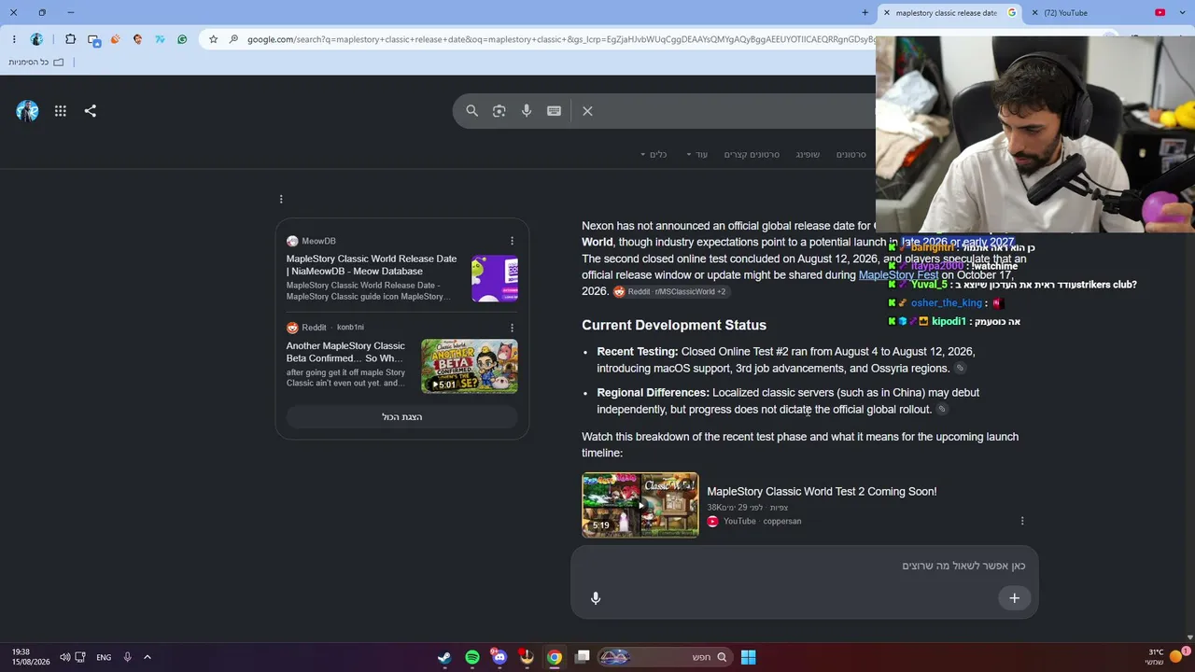Viewport: 1195px width, 672px height.
Task: Click the 7TV extension icon
Action: coord(160,39)
